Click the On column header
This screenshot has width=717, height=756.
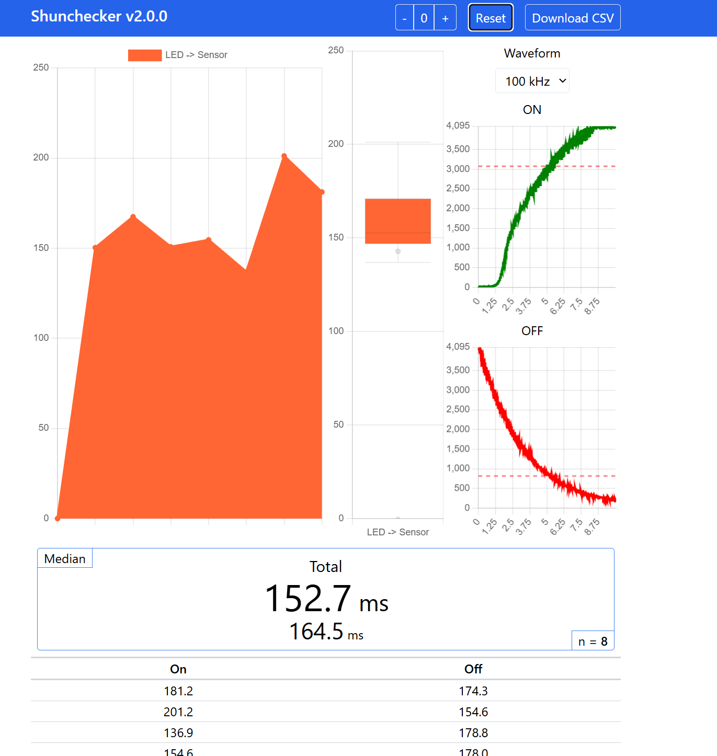click(178, 669)
